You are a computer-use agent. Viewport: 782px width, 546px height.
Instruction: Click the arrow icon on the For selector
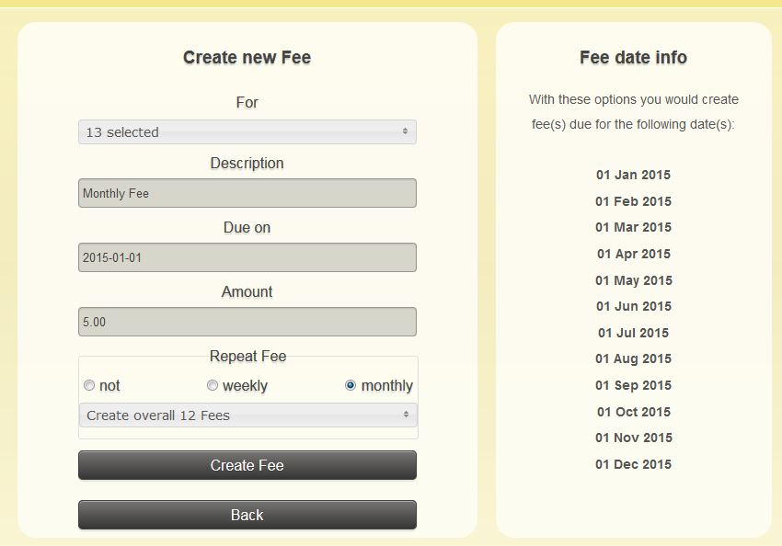(x=405, y=132)
